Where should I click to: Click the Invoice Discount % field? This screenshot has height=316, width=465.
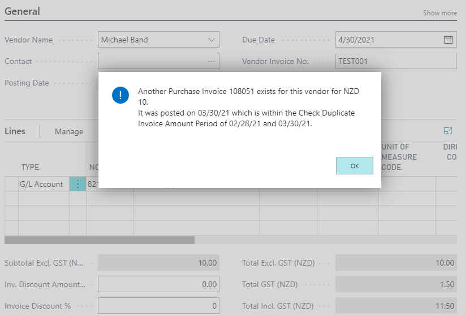point(158,306)
